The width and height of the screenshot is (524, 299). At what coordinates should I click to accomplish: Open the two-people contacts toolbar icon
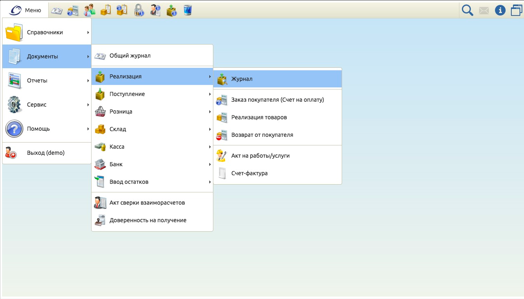[90, 10]
